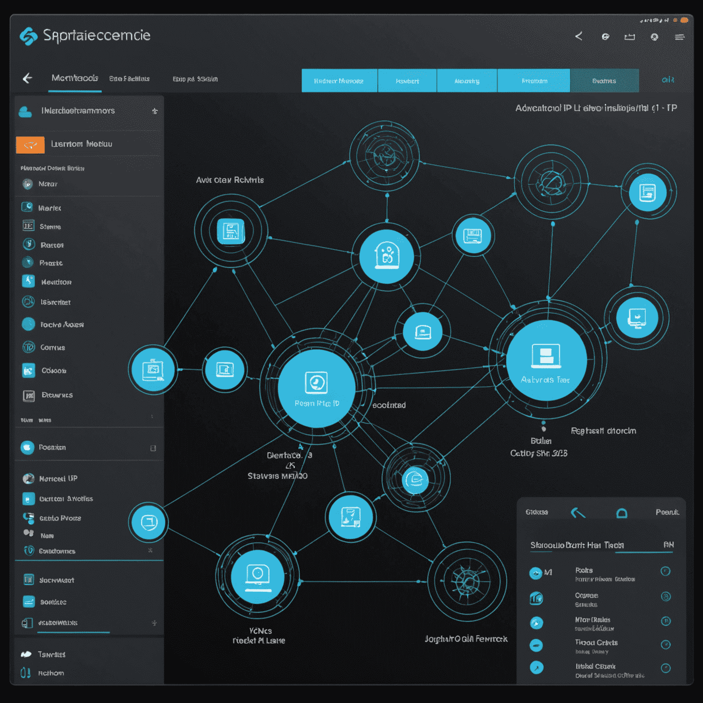Click the blue icon beside Cosoon
Viewport: 703px width, 703px height.
28,370
